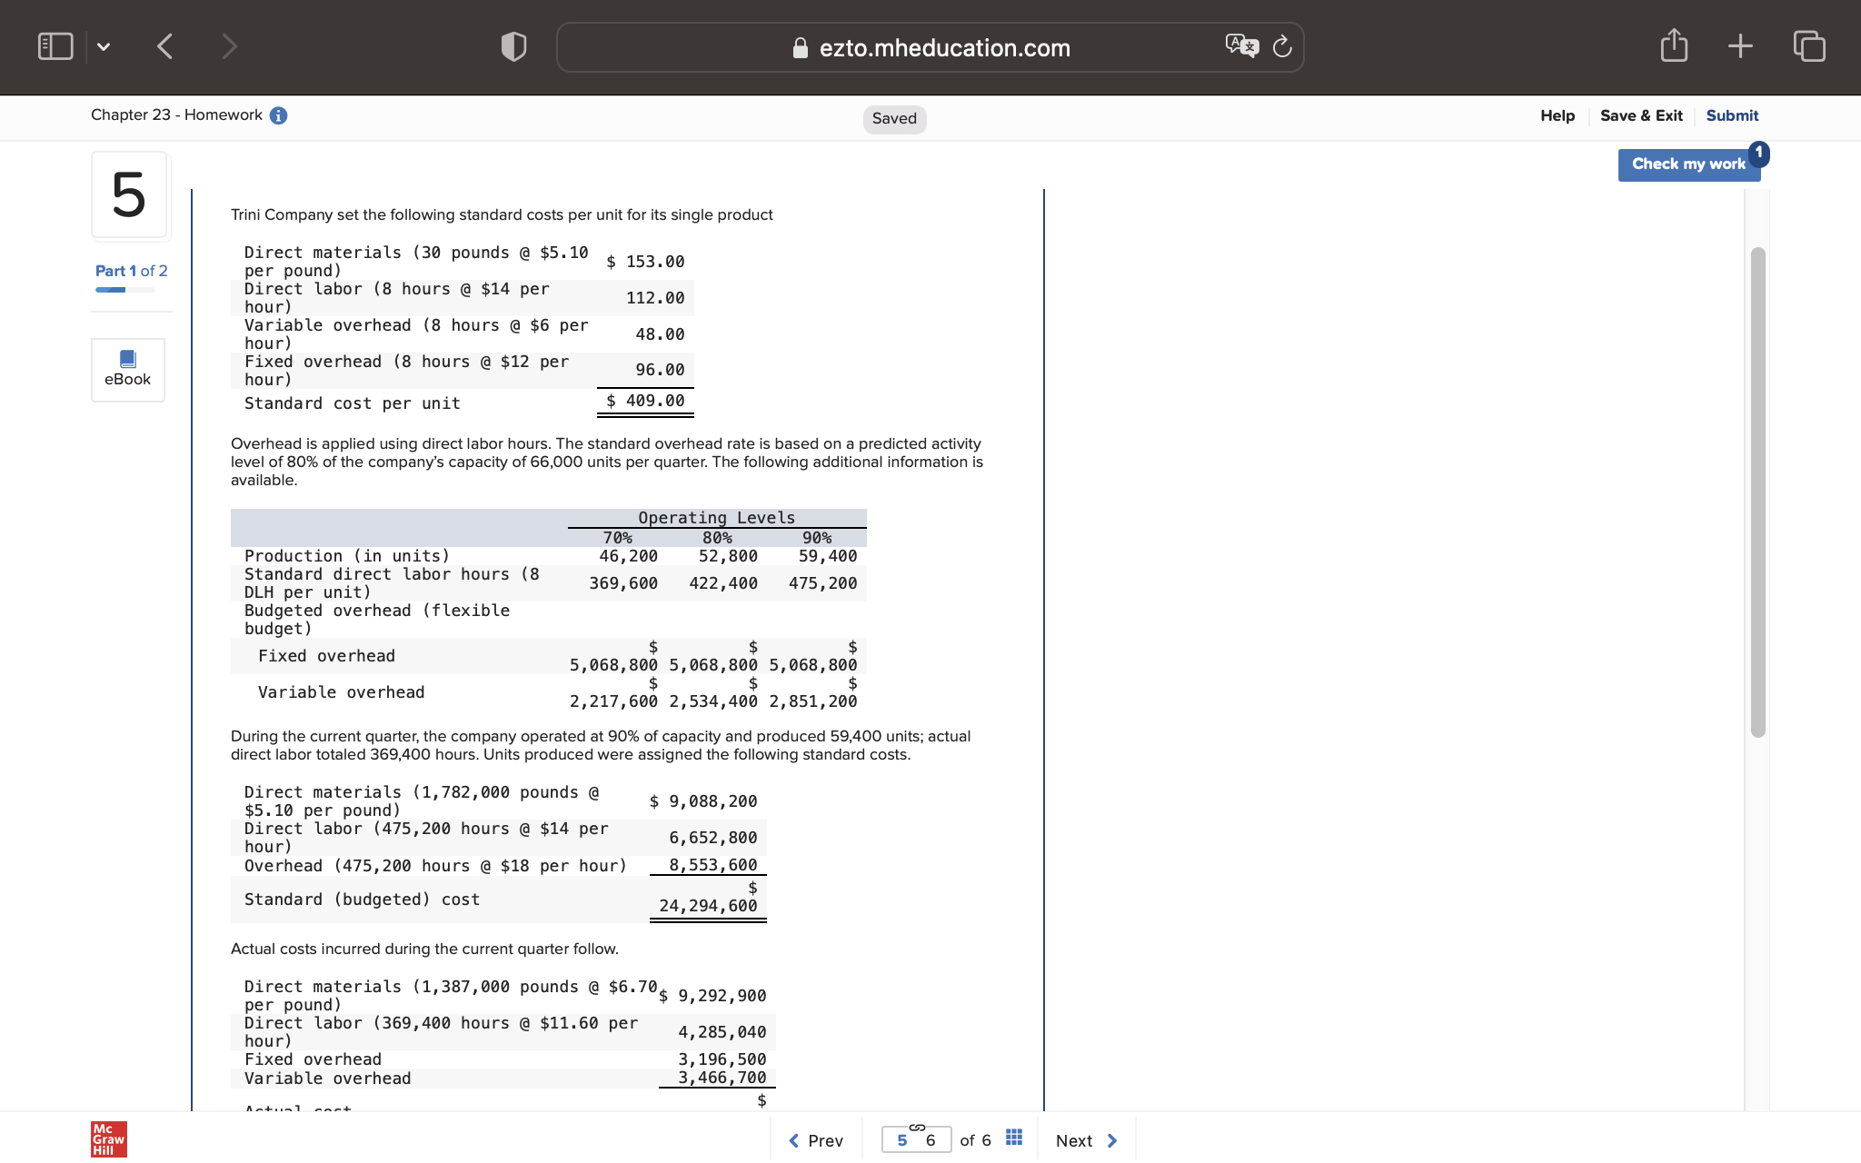Open the question grid view beside page counter

[1013, 1137]
